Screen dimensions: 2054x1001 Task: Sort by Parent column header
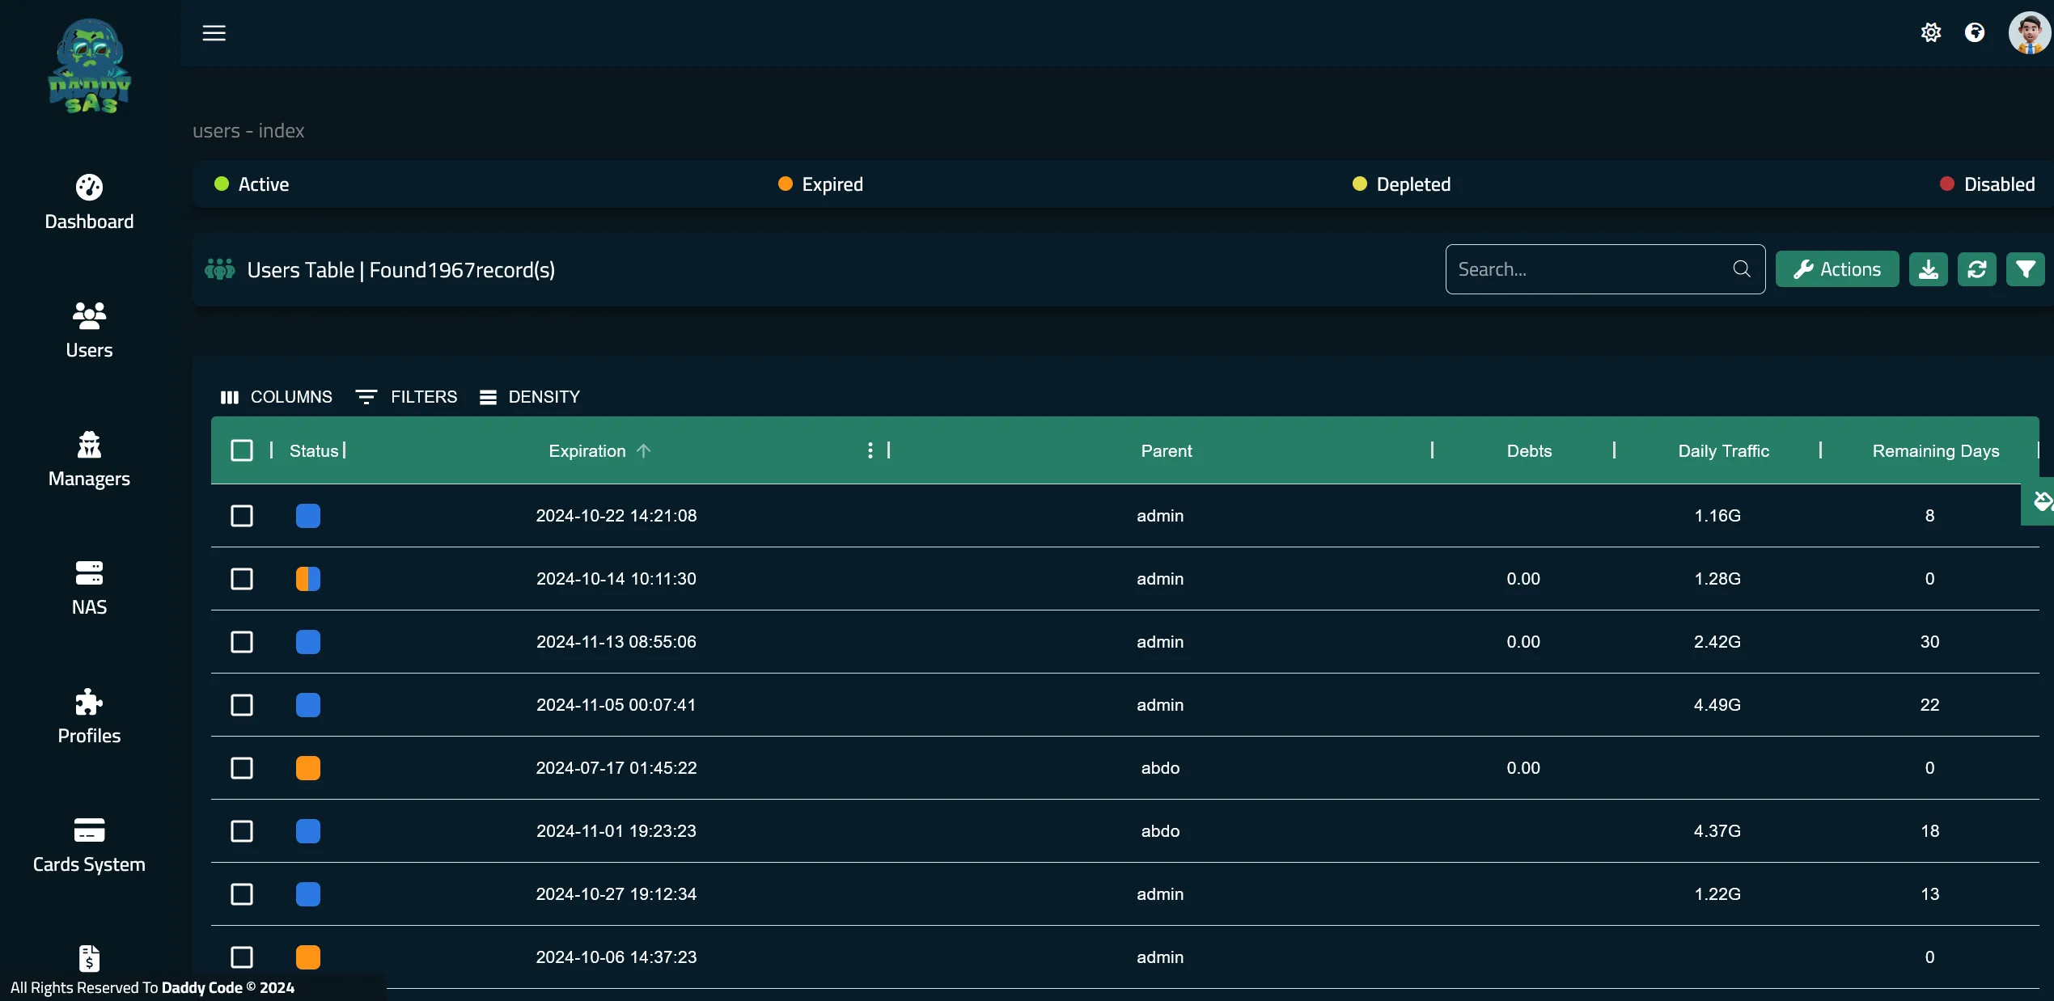tap(1166, 451)
